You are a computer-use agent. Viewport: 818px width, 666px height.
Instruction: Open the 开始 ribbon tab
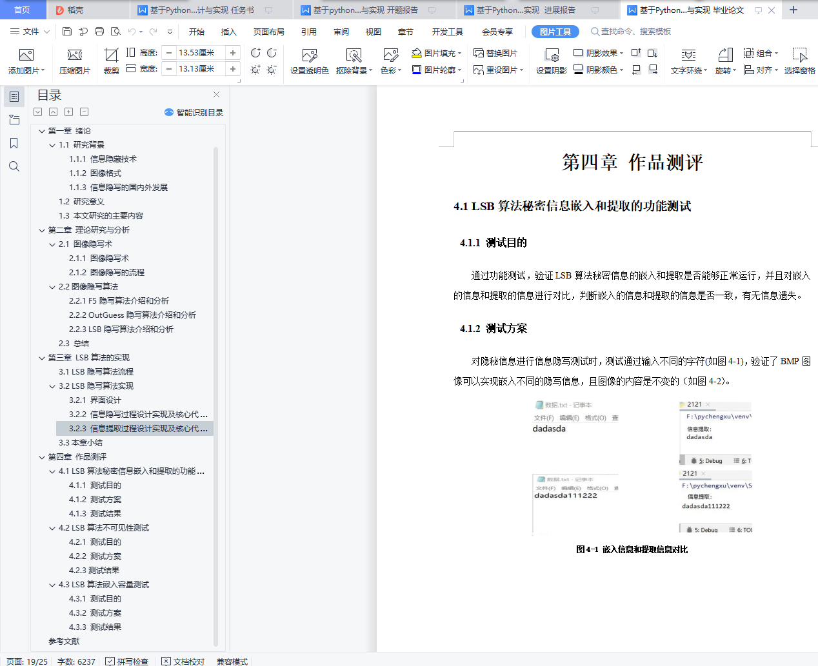197,32
